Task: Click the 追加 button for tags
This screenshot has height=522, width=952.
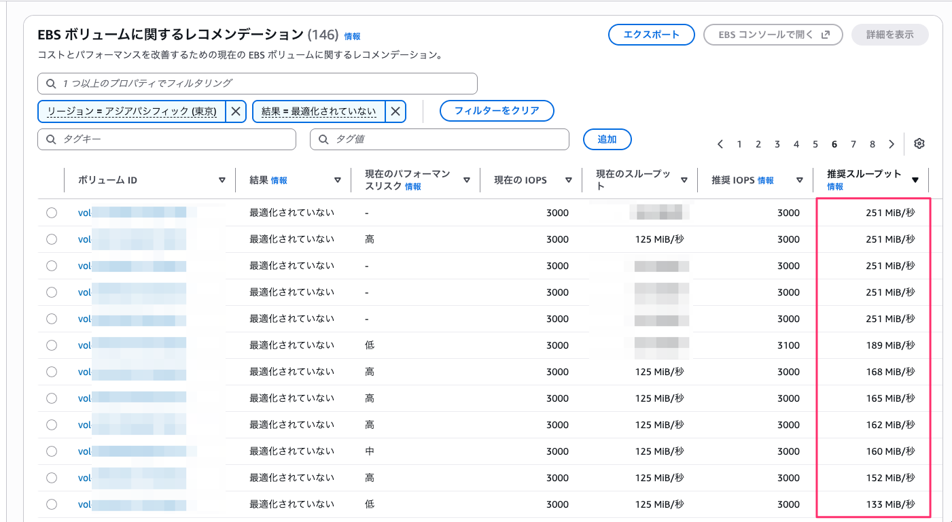Action: [x=607, y=139]
